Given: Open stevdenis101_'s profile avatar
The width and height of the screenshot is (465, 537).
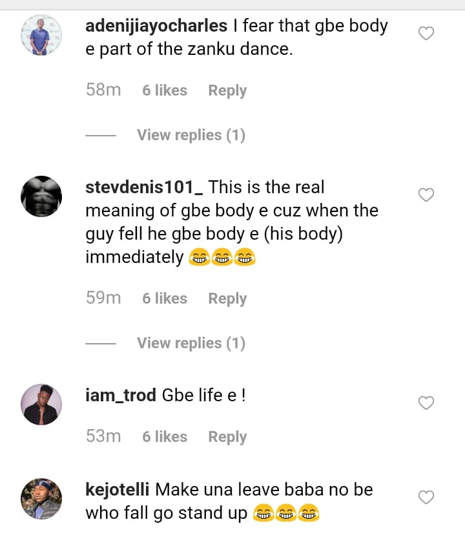Looking at the screenshot, I should click(x=41, y=196).
